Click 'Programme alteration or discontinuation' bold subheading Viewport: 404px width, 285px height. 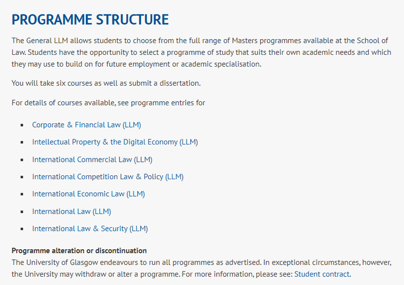click(x=79, y=250)
